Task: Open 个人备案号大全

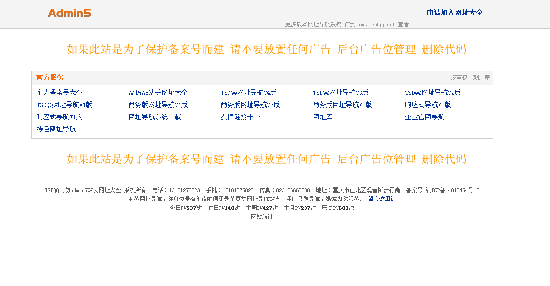Action: tap(59, 93)
